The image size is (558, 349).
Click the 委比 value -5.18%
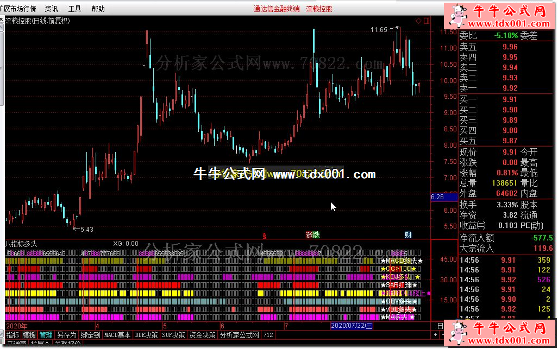(506, 35)
